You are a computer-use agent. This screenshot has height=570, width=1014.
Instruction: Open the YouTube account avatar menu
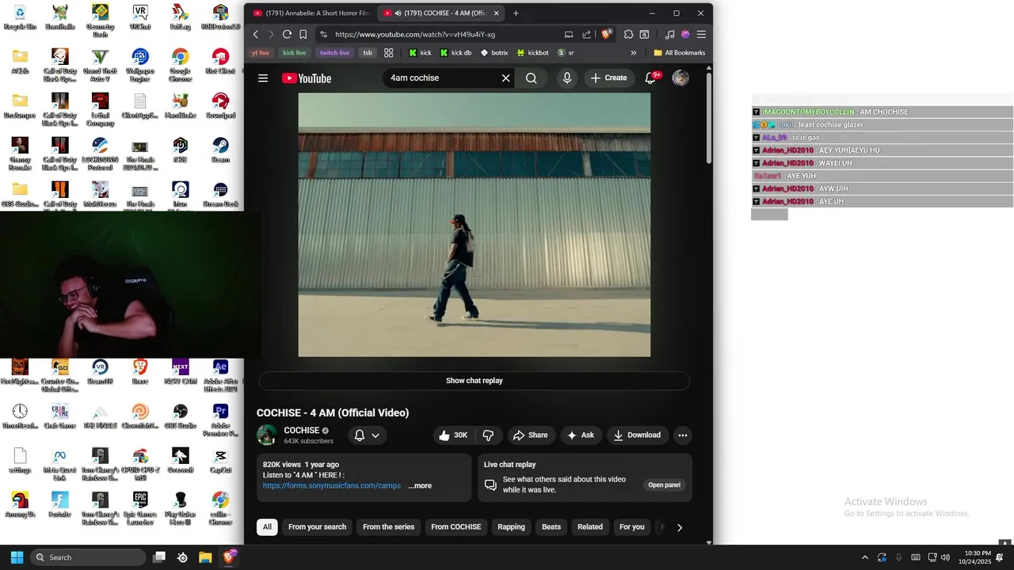(x=680, y=78)
